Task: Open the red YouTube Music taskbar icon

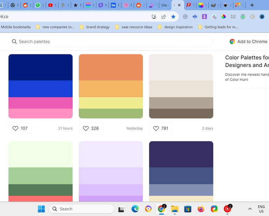Action: pyautogui.click(x=227, y=209)
